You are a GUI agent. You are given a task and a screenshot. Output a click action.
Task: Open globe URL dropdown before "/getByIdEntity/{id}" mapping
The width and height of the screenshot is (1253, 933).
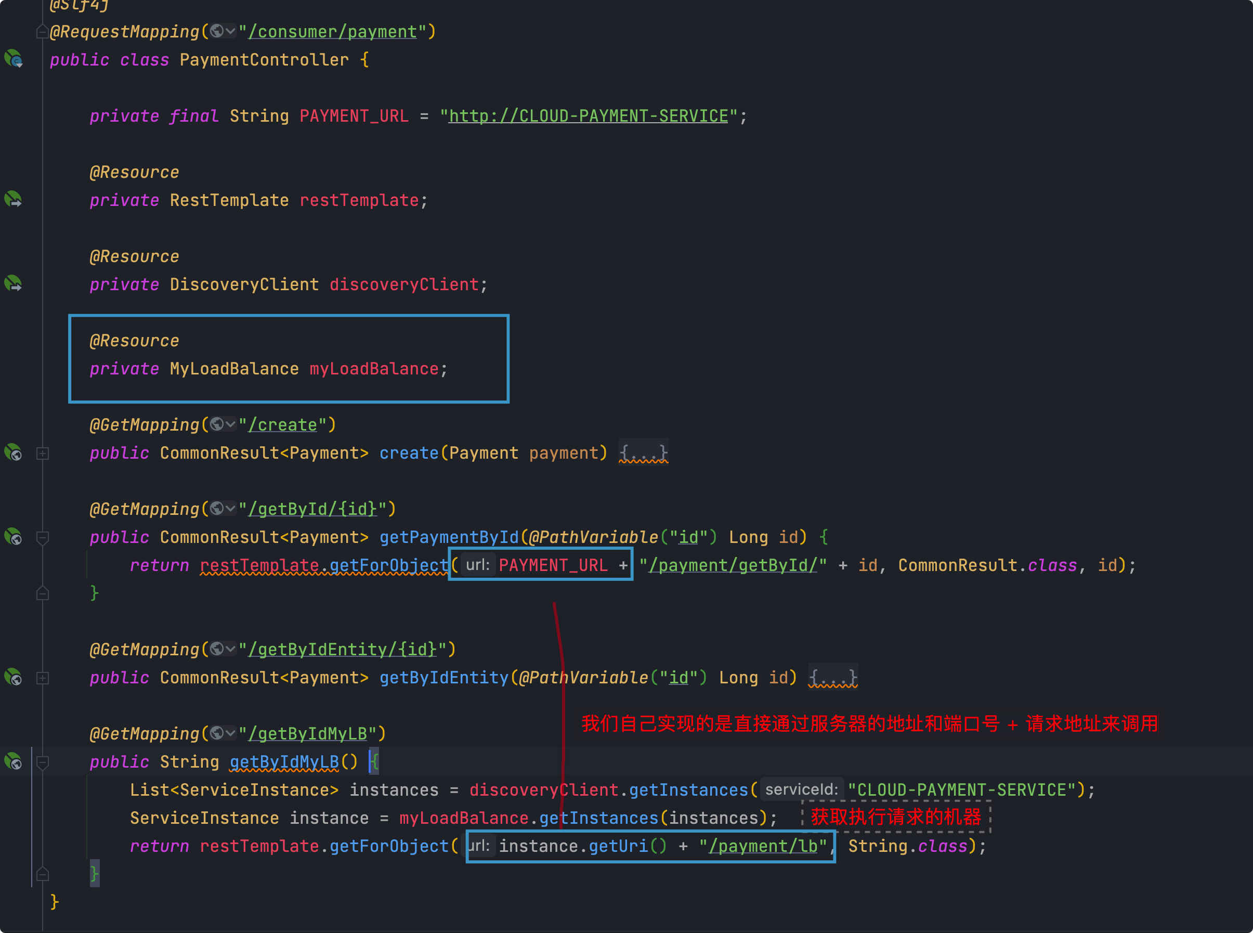[x=223, y=649]
